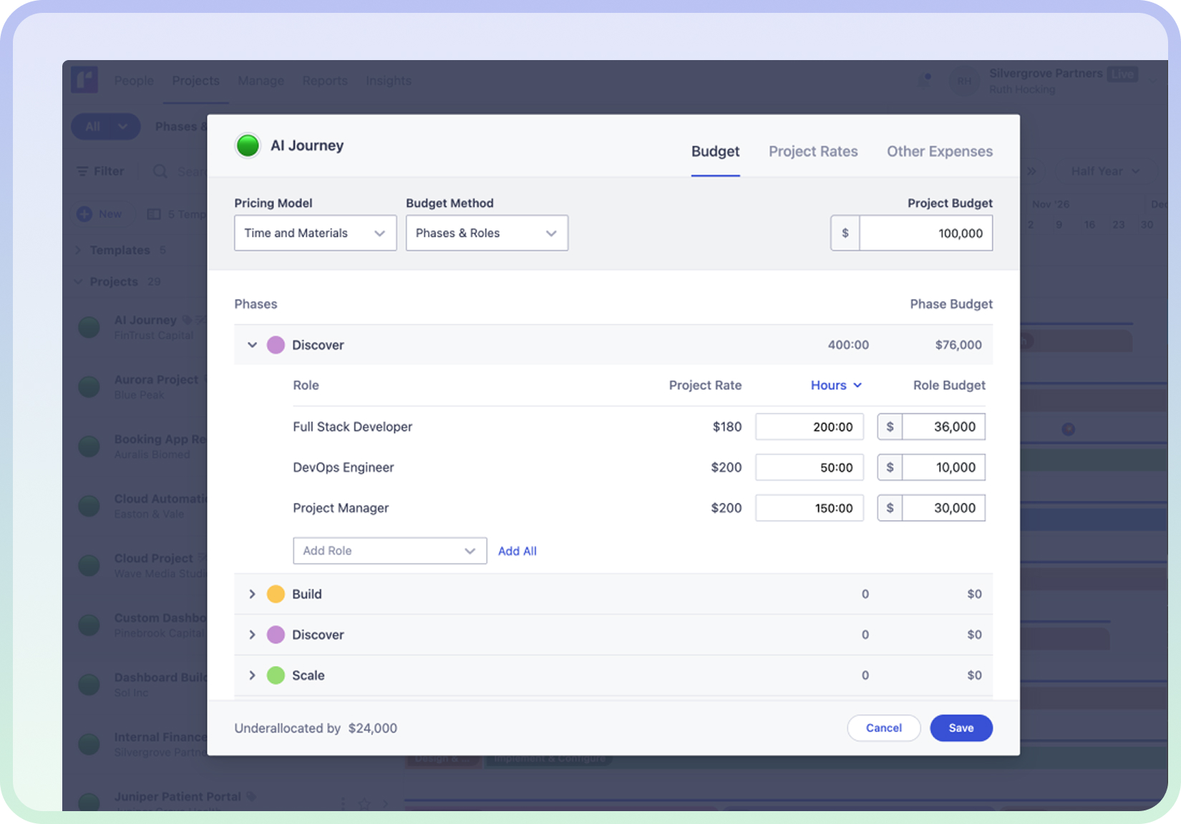Open the Other Expenses tab
Screen dimensions: 1181x824
[939, 151]
